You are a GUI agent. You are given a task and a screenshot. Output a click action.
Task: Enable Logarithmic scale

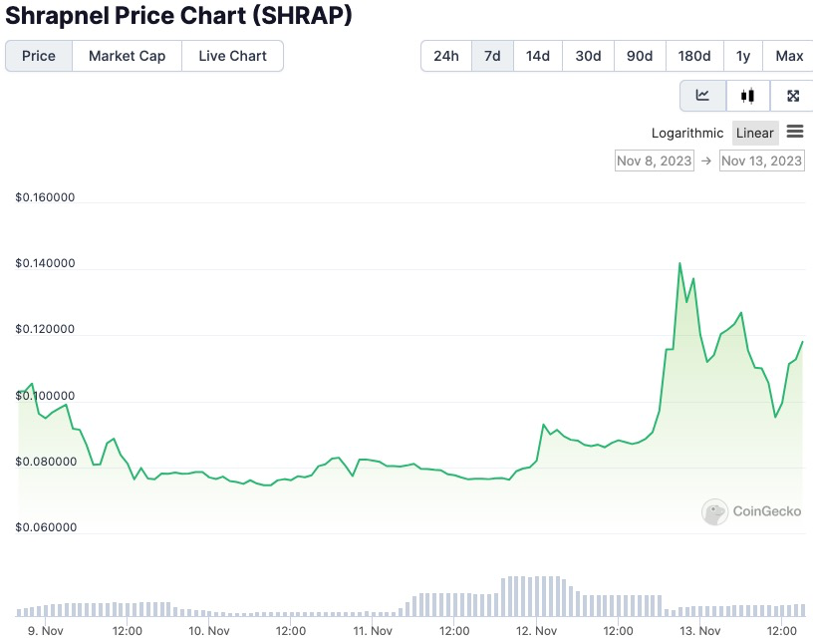687,133
